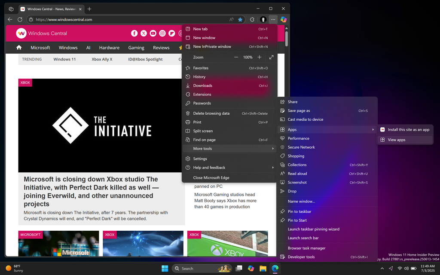Click the YouTube icon in the site header
The image size is (440, 275).
coord(153,33)
